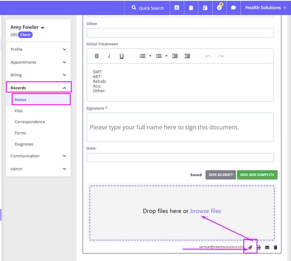The width and height of the screenshot is (291, 261).
Task: Open the calendar icon in top bar
Action: click(205, 8)
